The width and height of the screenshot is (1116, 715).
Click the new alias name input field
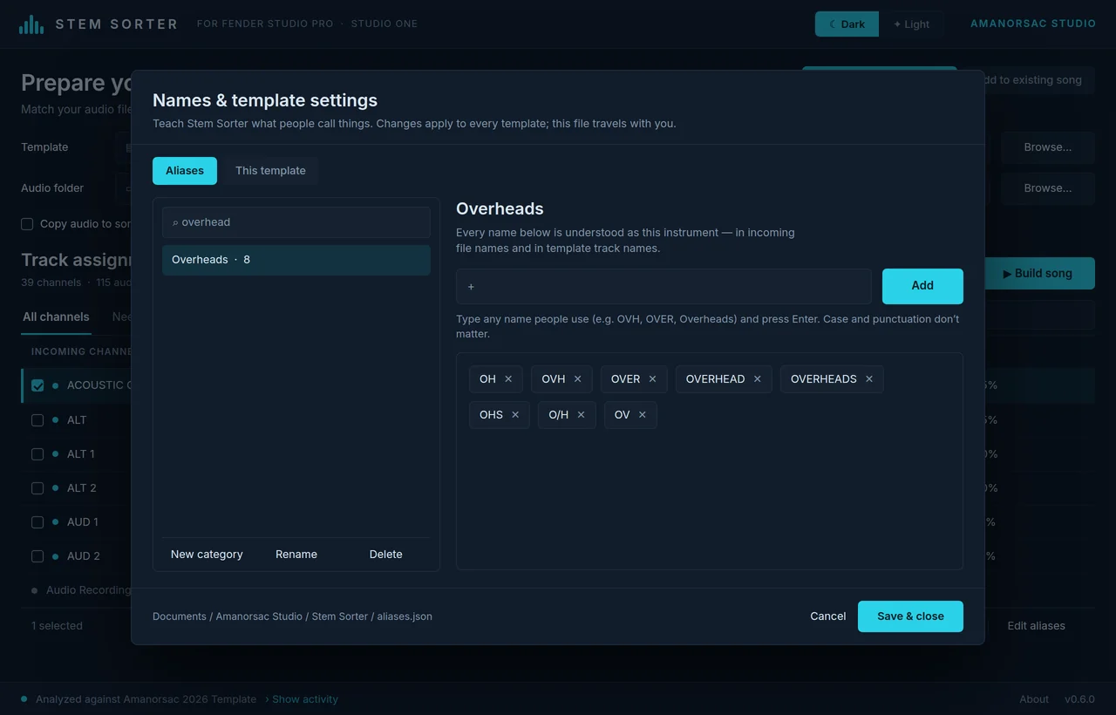pyautogui.click(x=663, y=286)
